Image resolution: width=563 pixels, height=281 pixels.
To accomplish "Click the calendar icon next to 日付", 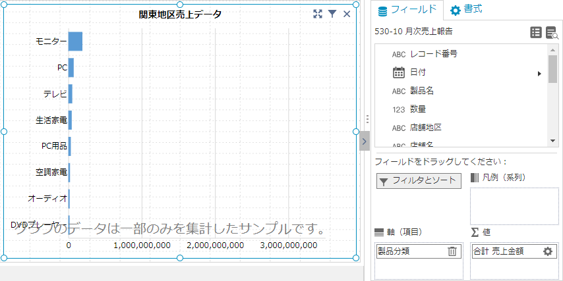I will pyautogui.click(x=399, y=72).
